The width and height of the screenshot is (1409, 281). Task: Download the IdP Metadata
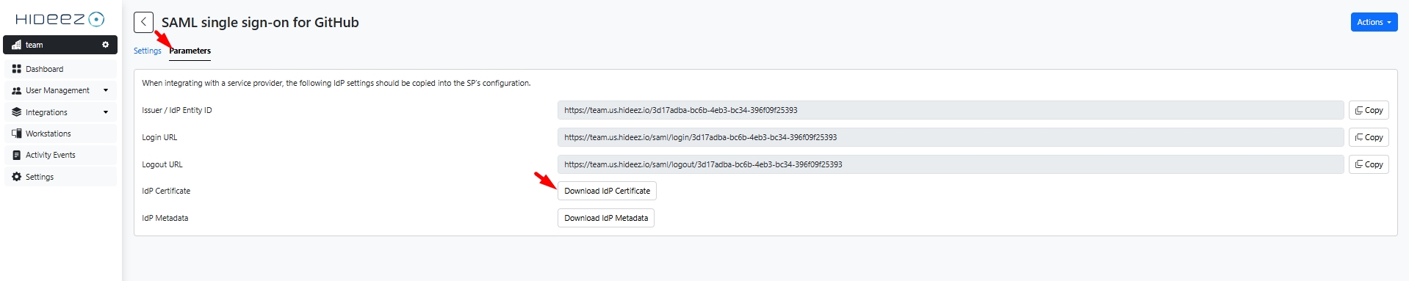click(x=606, y=218)
